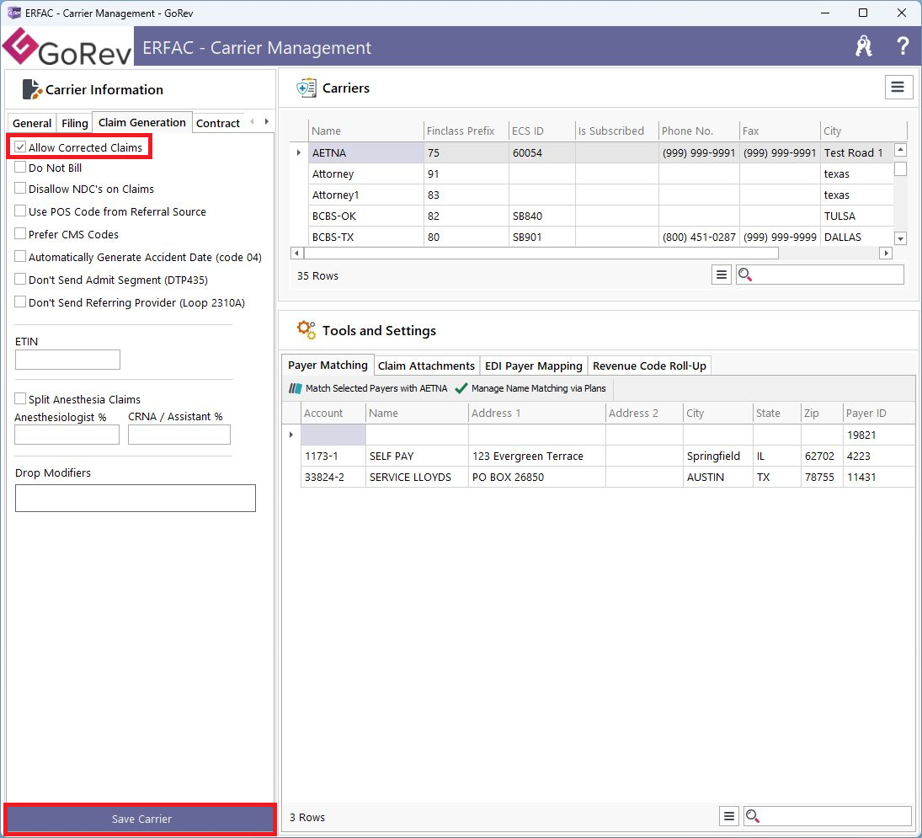Click the Carriers horizontal scrollbar
This screenshot has width=922, height=838.
tap(539, 253)
